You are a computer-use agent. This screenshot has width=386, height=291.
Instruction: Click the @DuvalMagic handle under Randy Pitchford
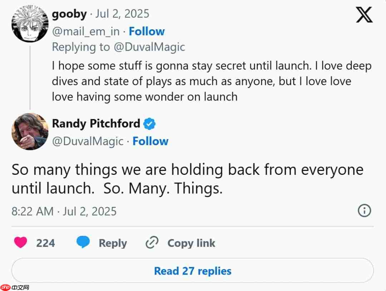pos(88,142)
